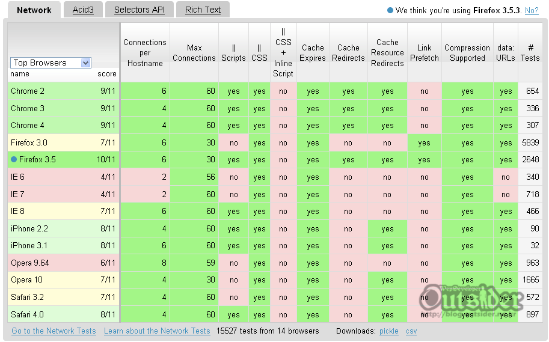549x342 pixels.
Task: Click the Connections per Hostname column header
Action: point(145,53)
